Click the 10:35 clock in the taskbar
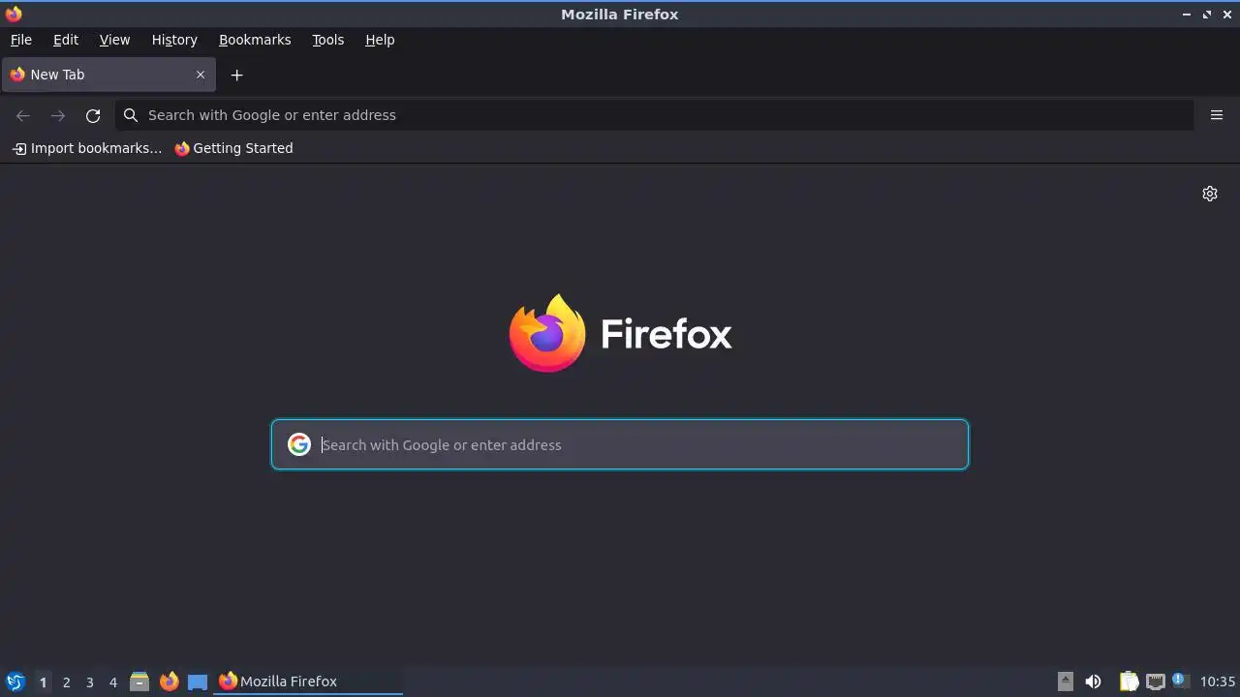The image size is (1240, 697). coord(1218,682)
